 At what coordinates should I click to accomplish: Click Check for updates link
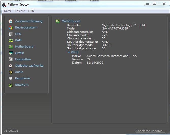150,131
